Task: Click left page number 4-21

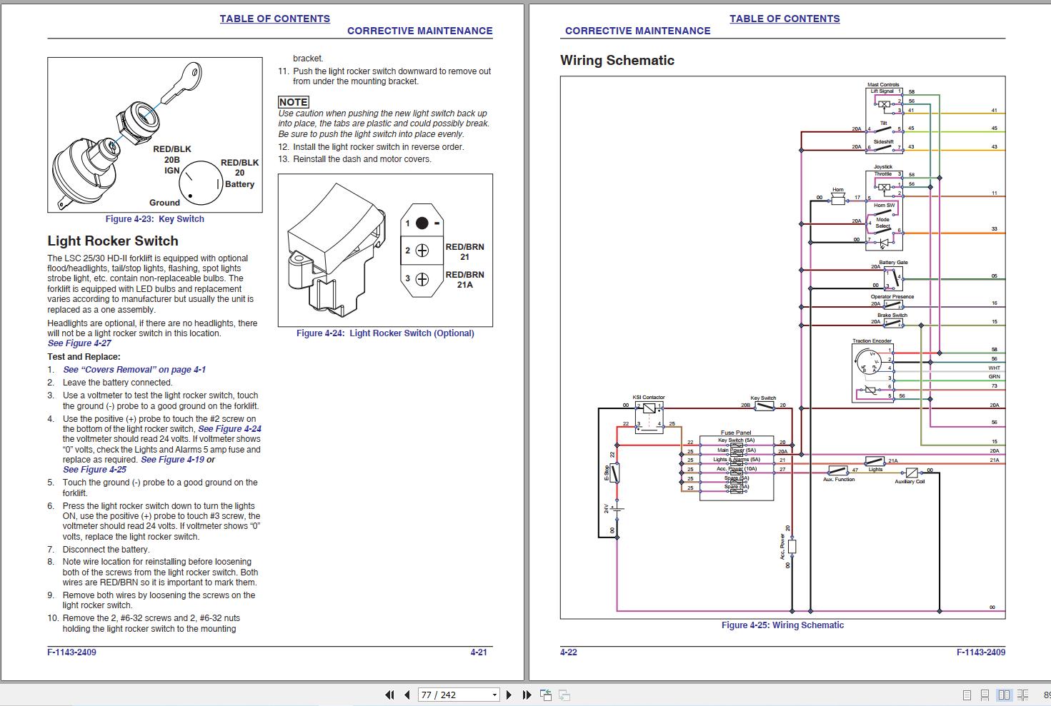Action: pyautogui.click(x=479, y=652)
